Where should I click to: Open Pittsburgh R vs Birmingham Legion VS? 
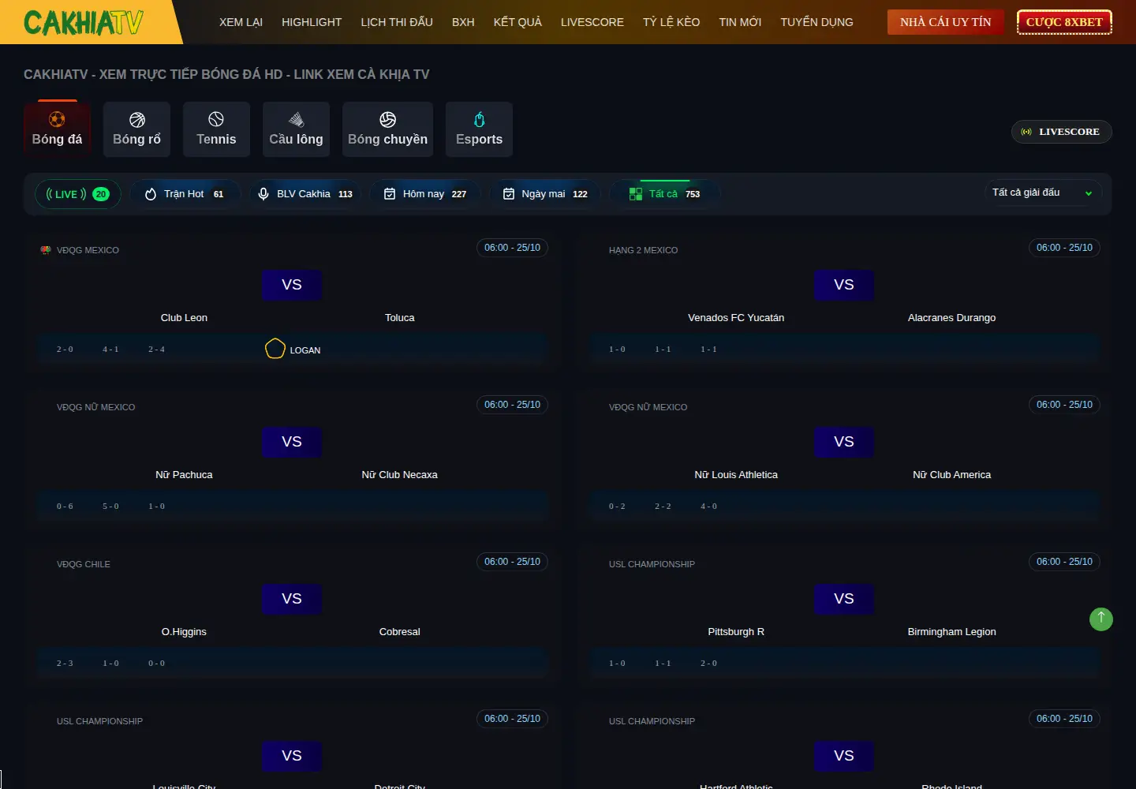tap(844, 599)
